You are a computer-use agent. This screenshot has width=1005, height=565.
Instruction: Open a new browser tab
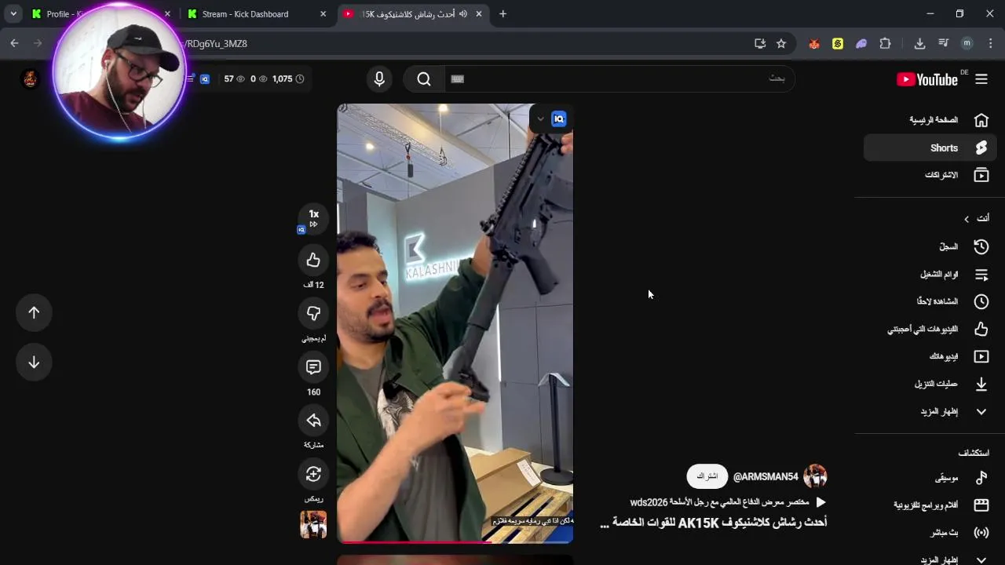tap(503, 14)
